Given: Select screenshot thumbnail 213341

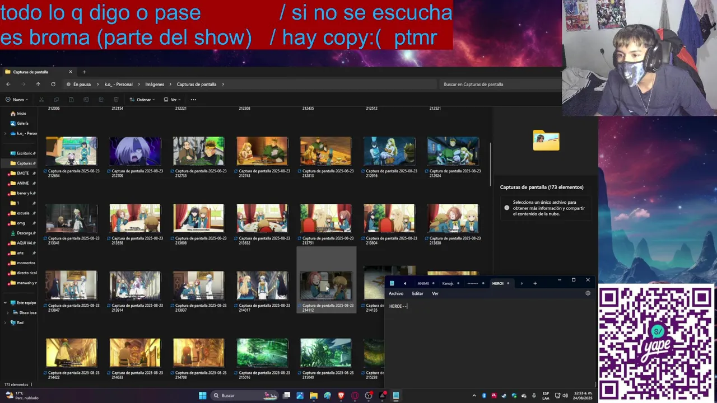Looking at the screenshot, I should 71,218.
